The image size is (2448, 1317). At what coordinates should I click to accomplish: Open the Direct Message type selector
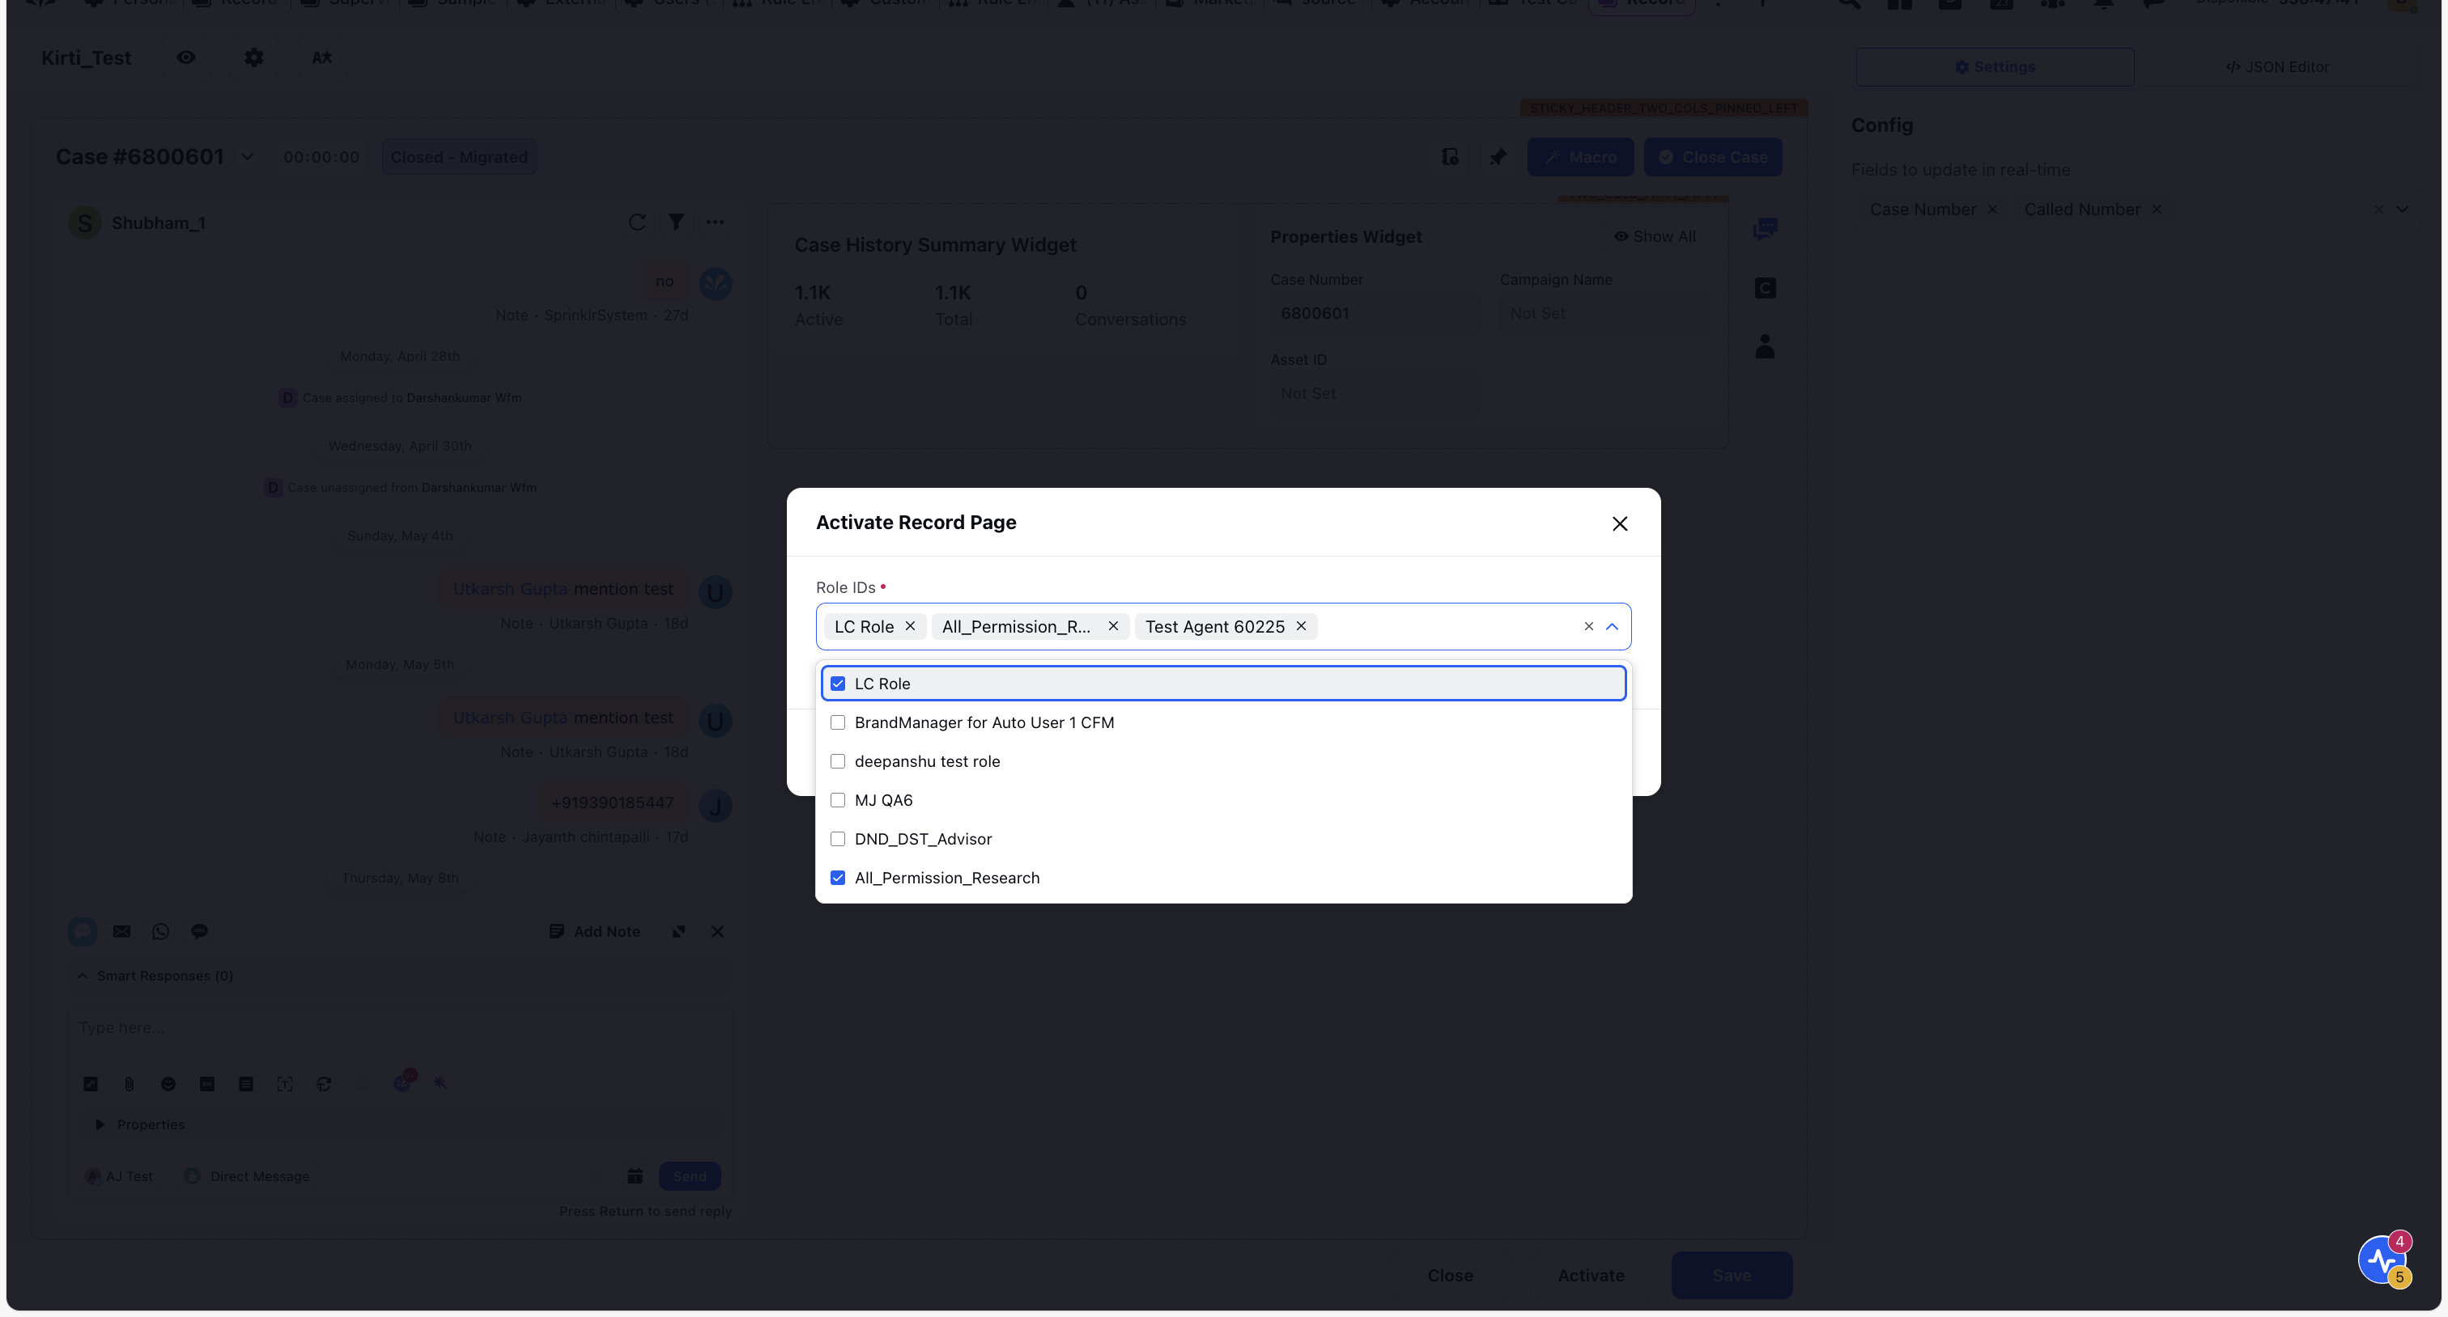click(x=247, y=1176)
